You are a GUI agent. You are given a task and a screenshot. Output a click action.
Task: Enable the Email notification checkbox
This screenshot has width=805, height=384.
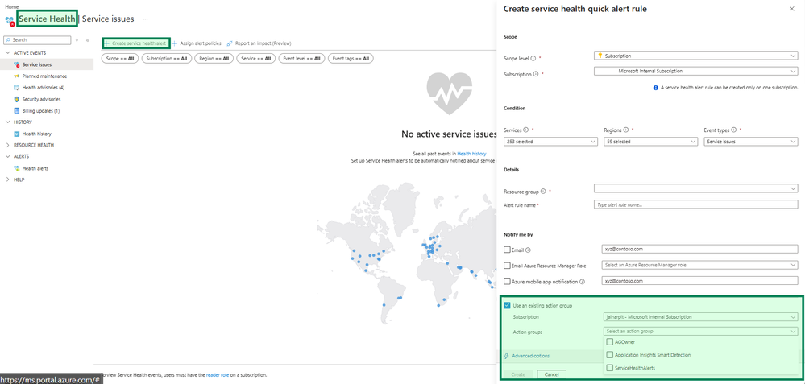(507, 250)
